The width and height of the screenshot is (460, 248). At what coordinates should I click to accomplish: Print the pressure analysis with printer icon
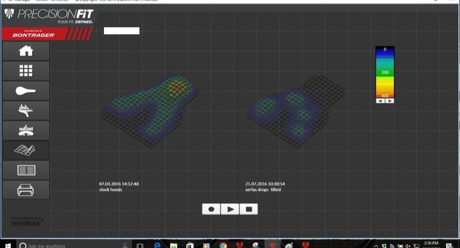[26, 190]
